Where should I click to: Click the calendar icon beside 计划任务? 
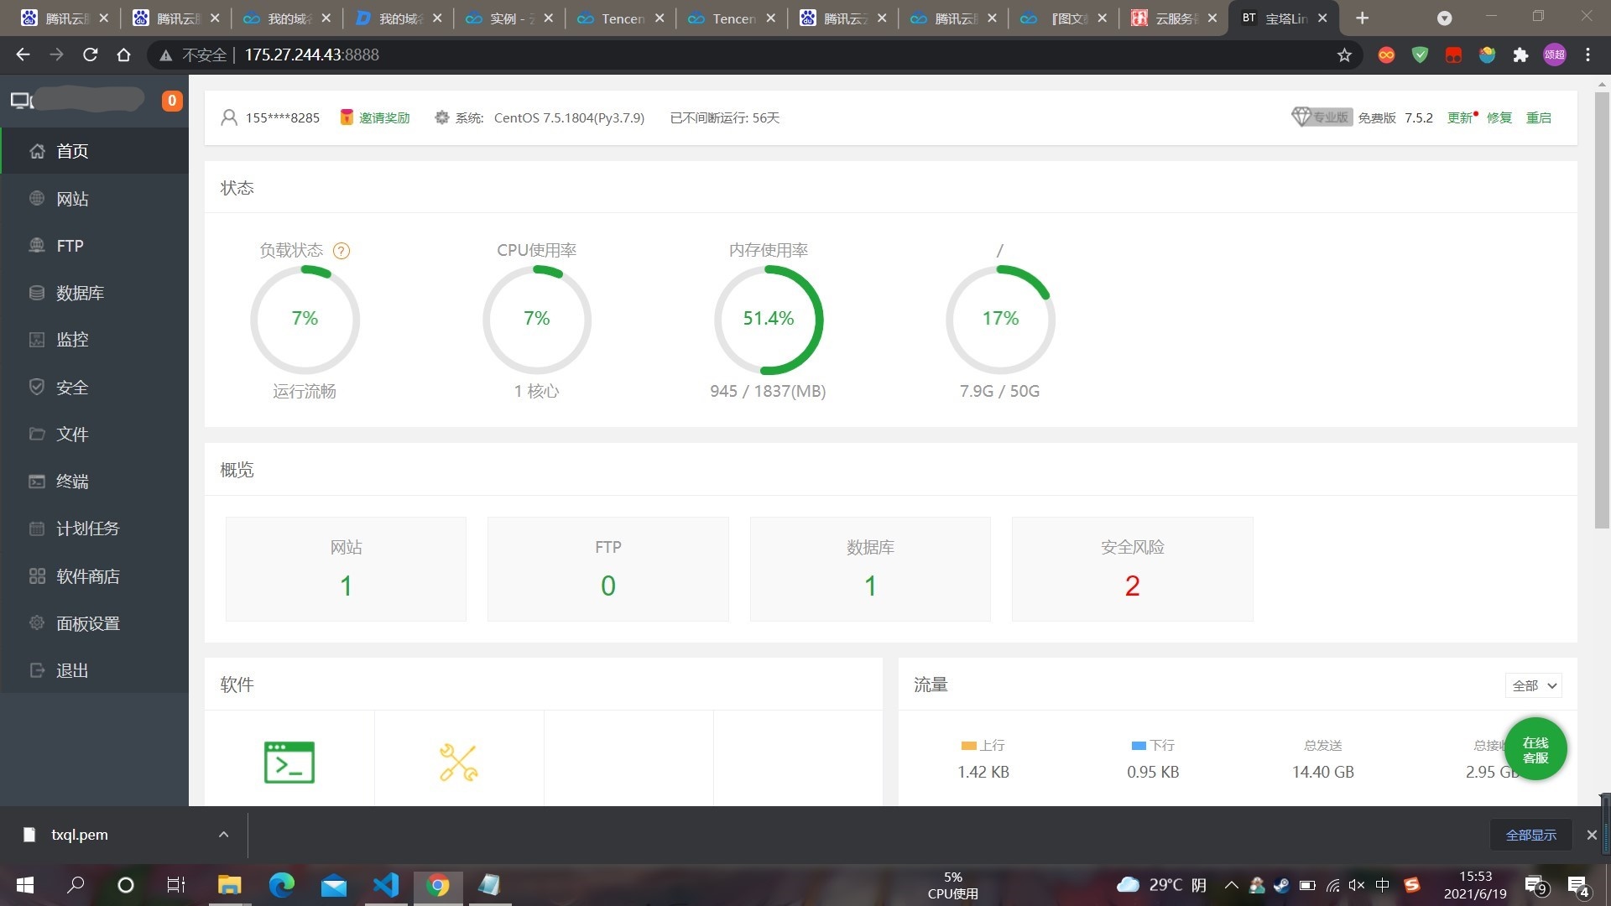coord(37,528)
